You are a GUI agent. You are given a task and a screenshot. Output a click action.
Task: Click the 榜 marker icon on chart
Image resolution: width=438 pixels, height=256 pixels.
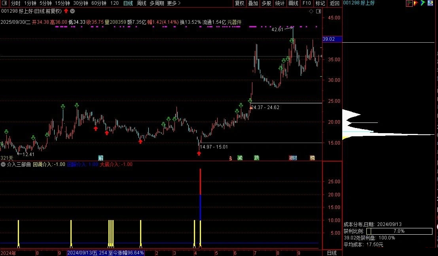312,158
